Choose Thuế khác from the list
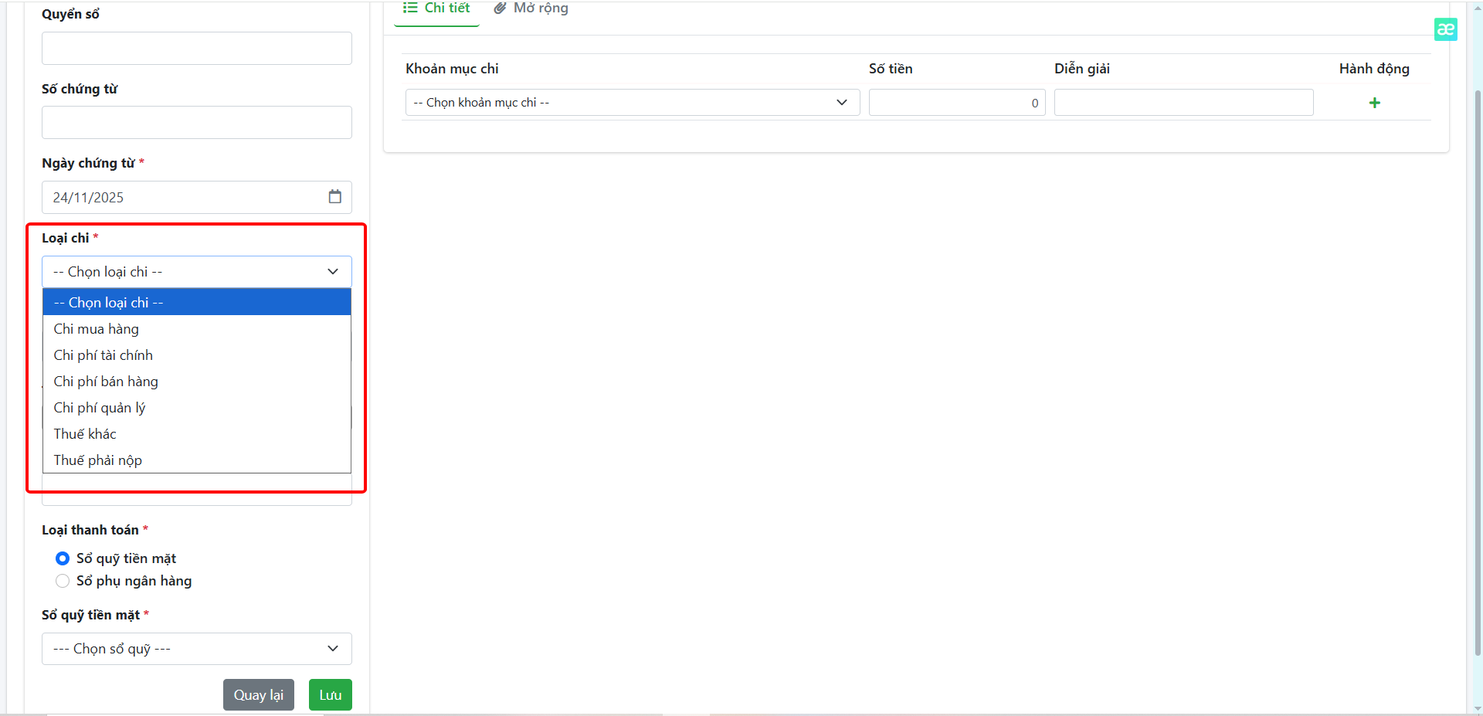The width and height of the screenshot is (1483, 716). point(85,434)
